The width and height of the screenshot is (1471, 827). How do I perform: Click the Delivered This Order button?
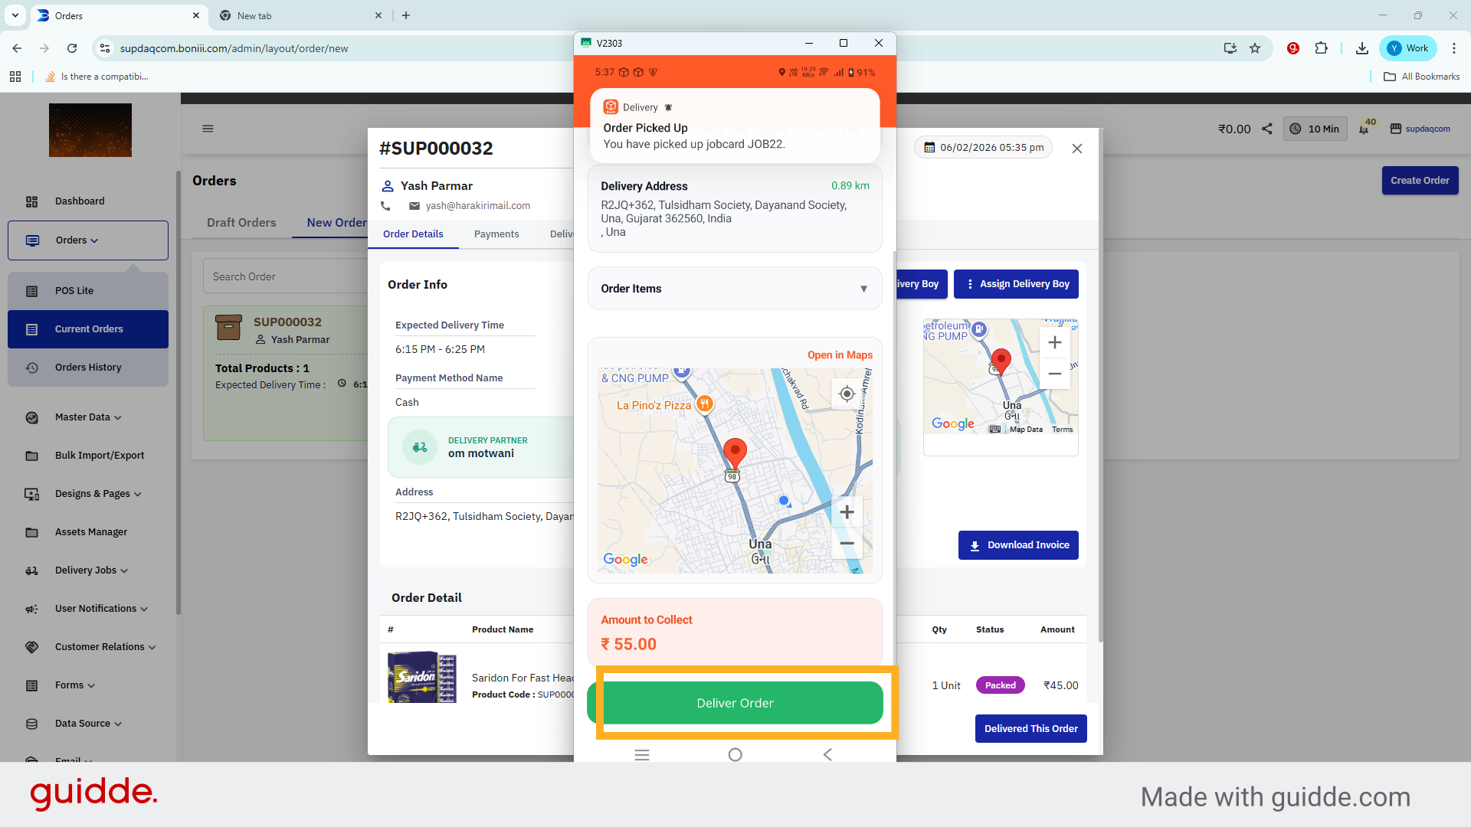(1030, 729)
